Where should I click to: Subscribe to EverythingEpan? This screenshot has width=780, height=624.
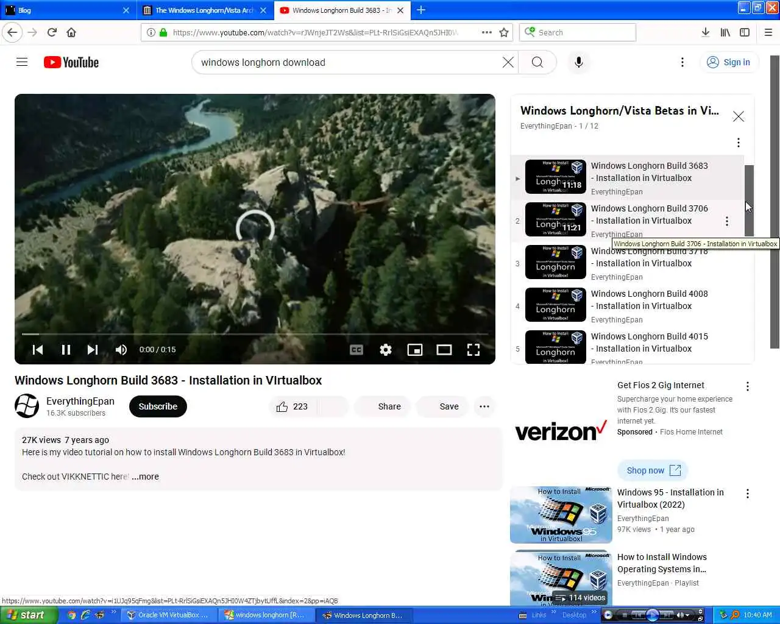158,406
